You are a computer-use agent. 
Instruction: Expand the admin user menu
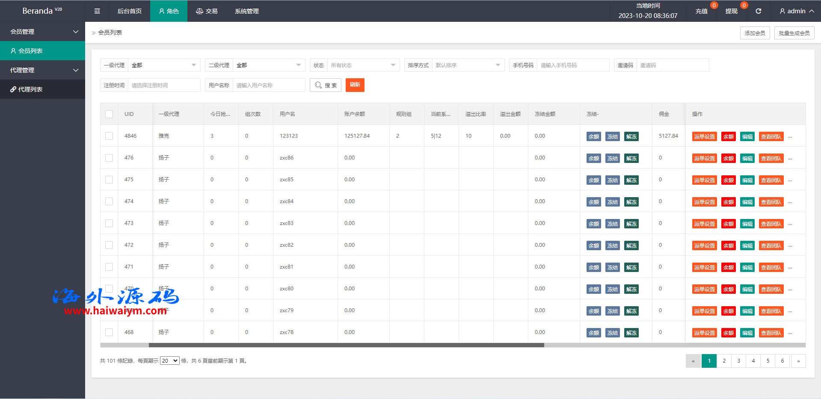(x=796, y=11)
